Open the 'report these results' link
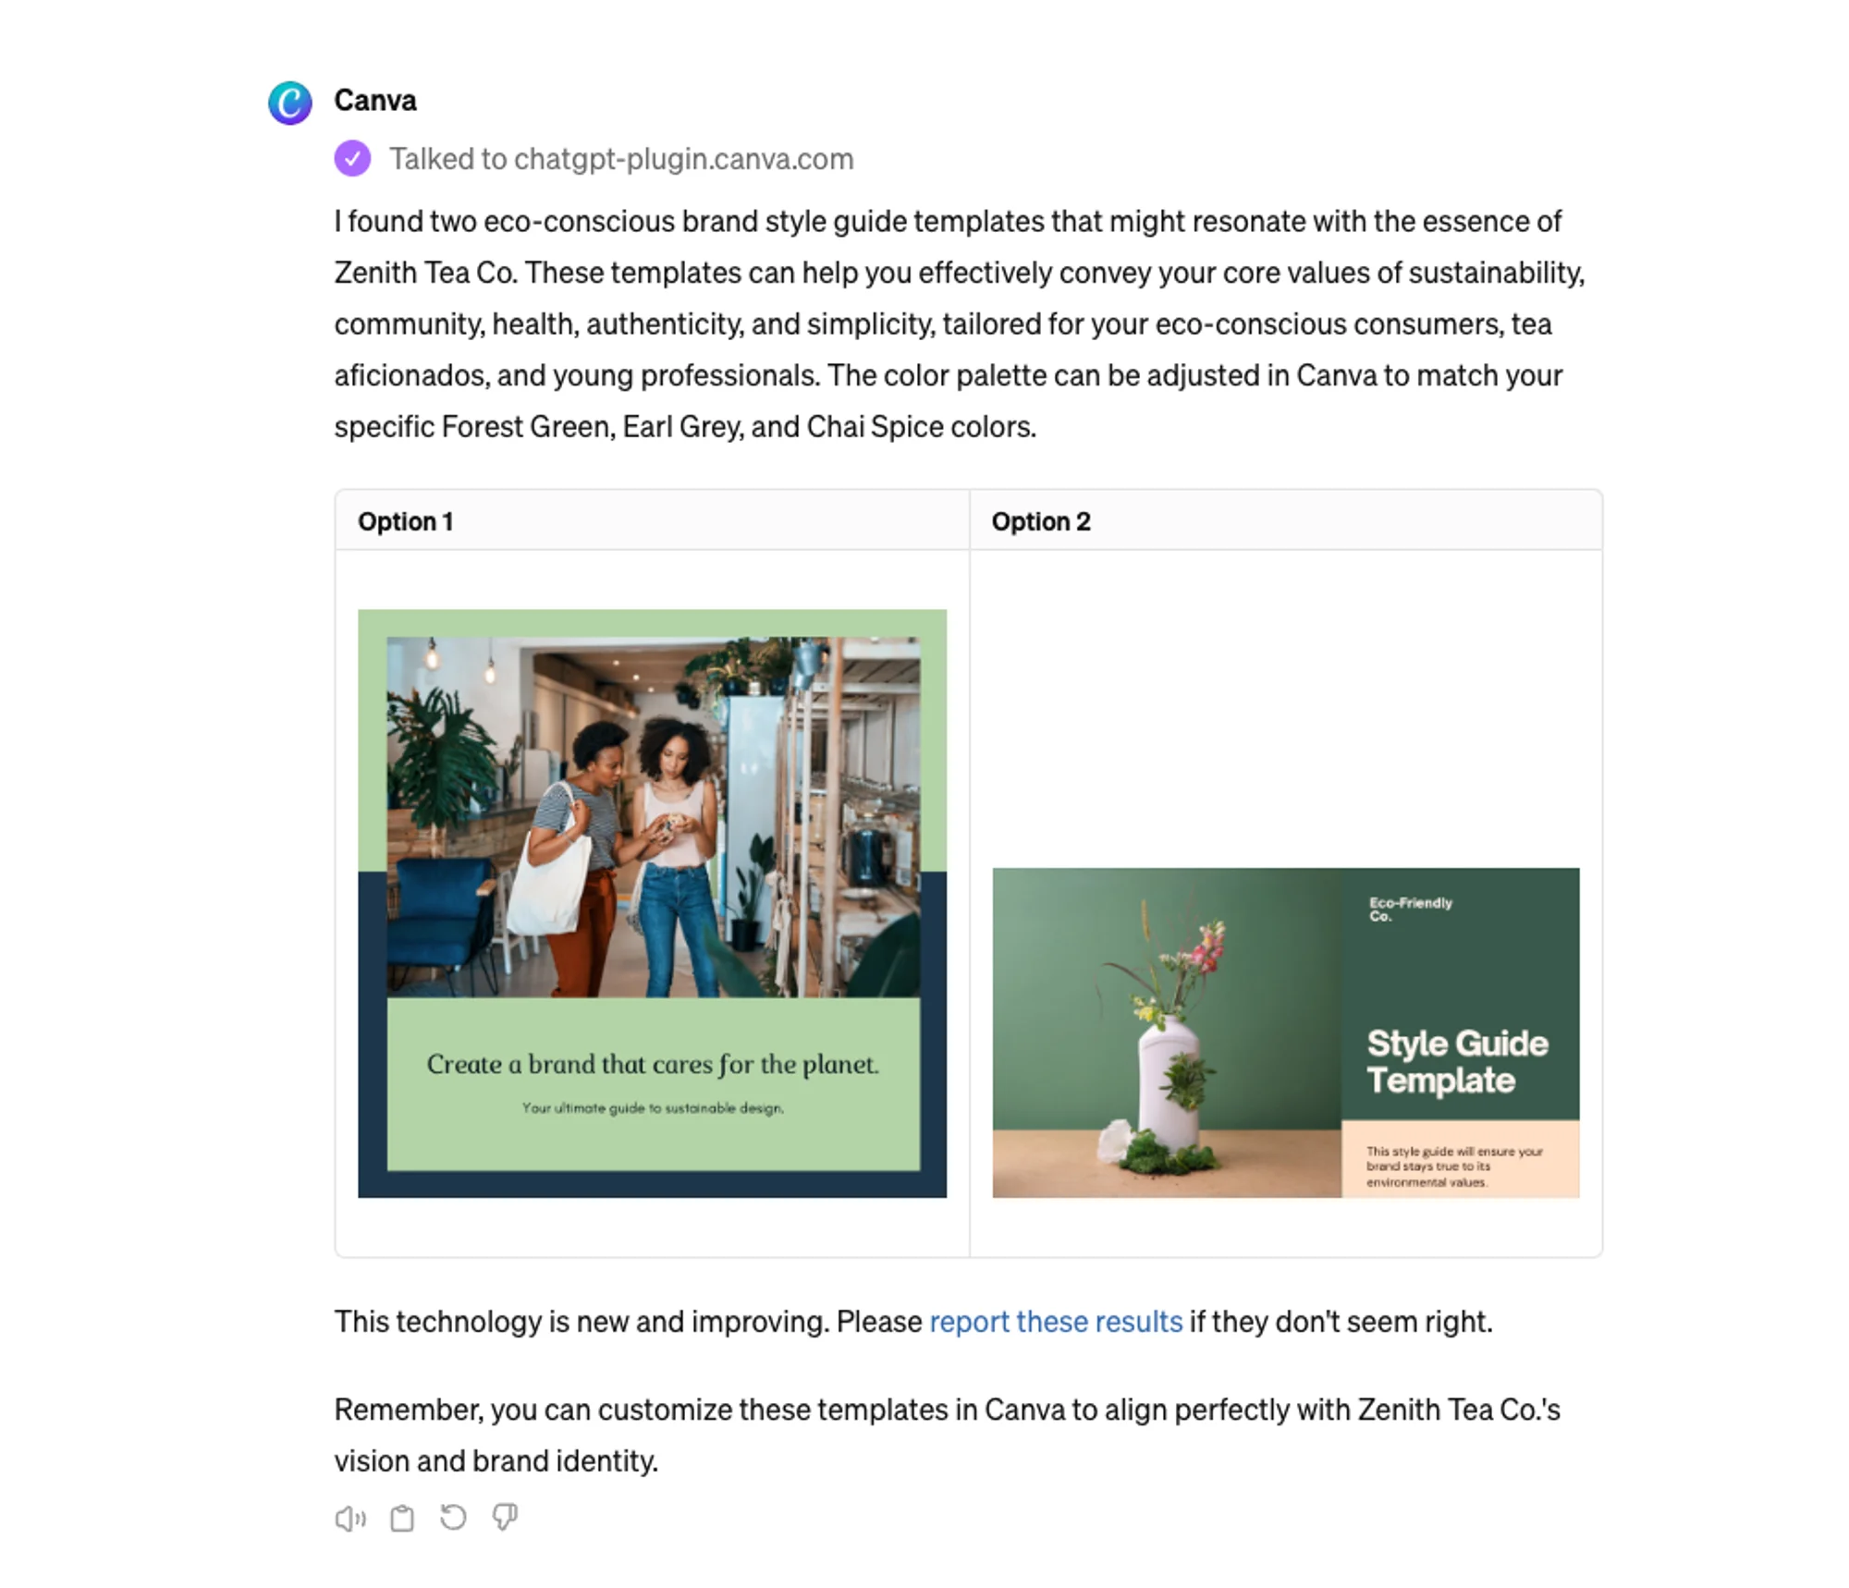The height and width of the screenshot is (1588, 1849). coord(1056,1321)
